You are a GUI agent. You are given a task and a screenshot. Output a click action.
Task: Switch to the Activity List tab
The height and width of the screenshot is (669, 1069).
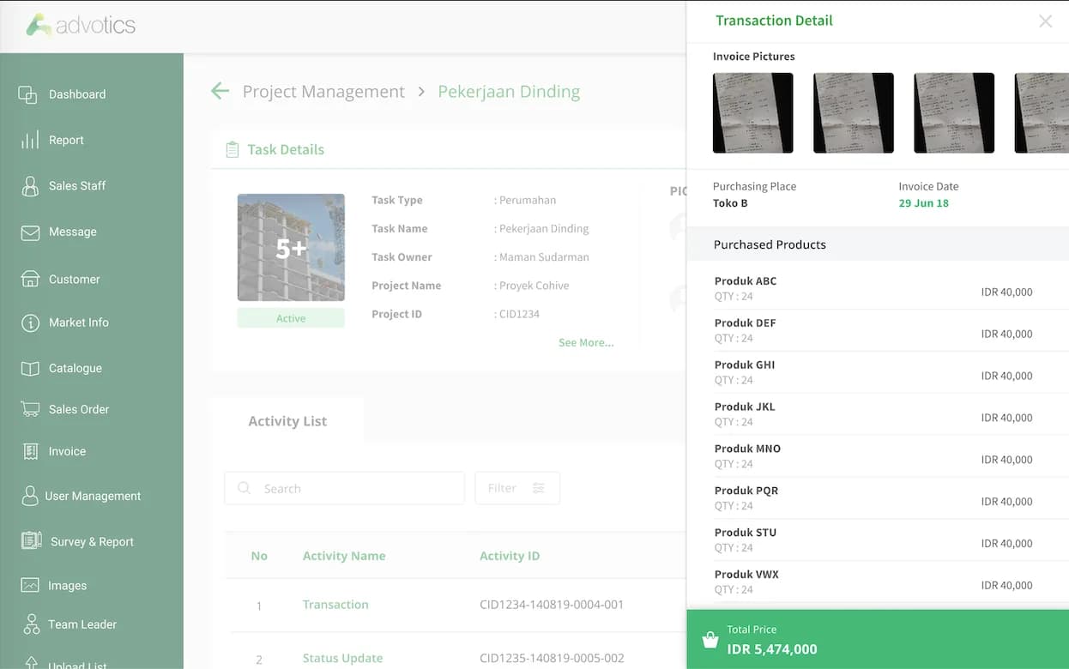click(x=287, y=421)
